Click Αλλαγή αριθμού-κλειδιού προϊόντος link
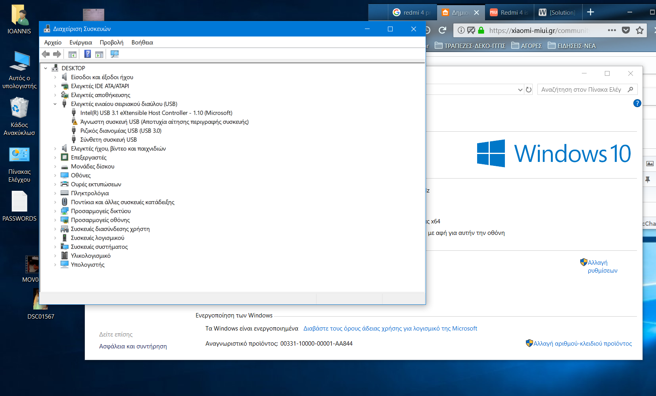The height and width of the screenshot is (396, 656). (x=582, y=344)
